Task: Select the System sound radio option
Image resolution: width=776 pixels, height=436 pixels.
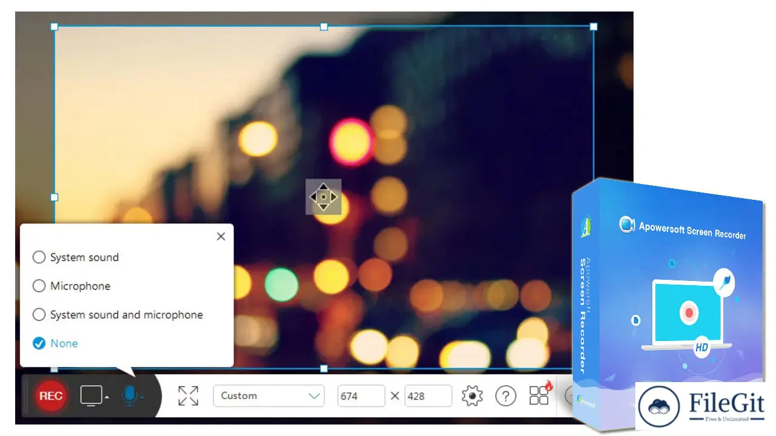Action: click(76, 257)
